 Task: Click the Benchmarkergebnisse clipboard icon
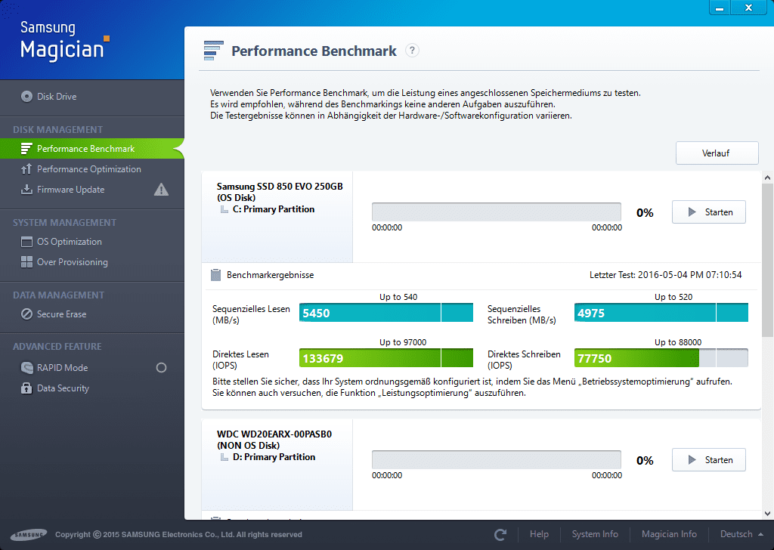[x=215, y=275]
